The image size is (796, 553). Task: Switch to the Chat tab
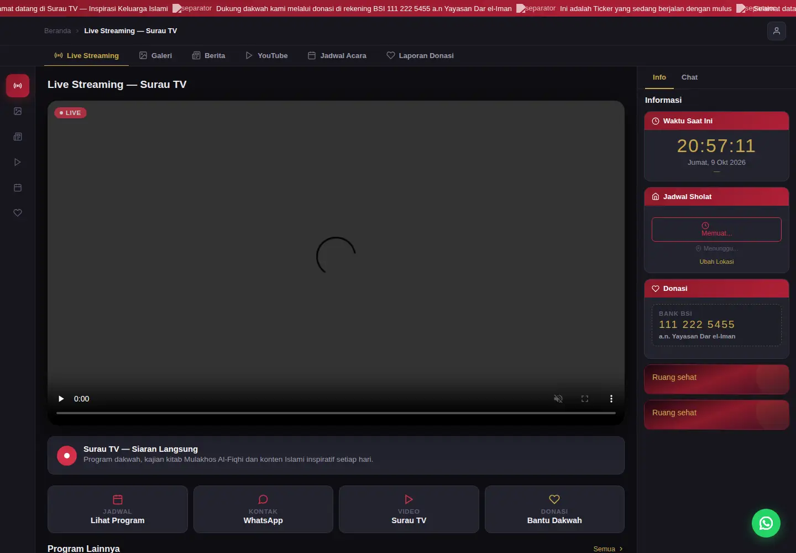[x=689, y=77]
